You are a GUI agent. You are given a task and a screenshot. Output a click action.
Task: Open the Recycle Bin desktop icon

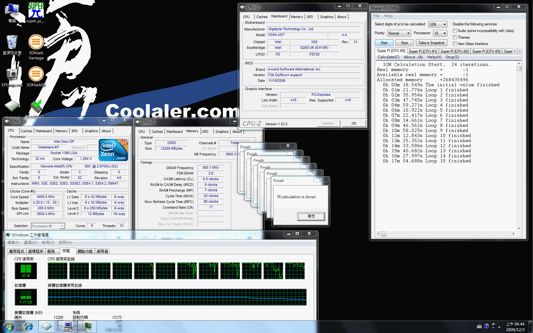pos(12,45)
